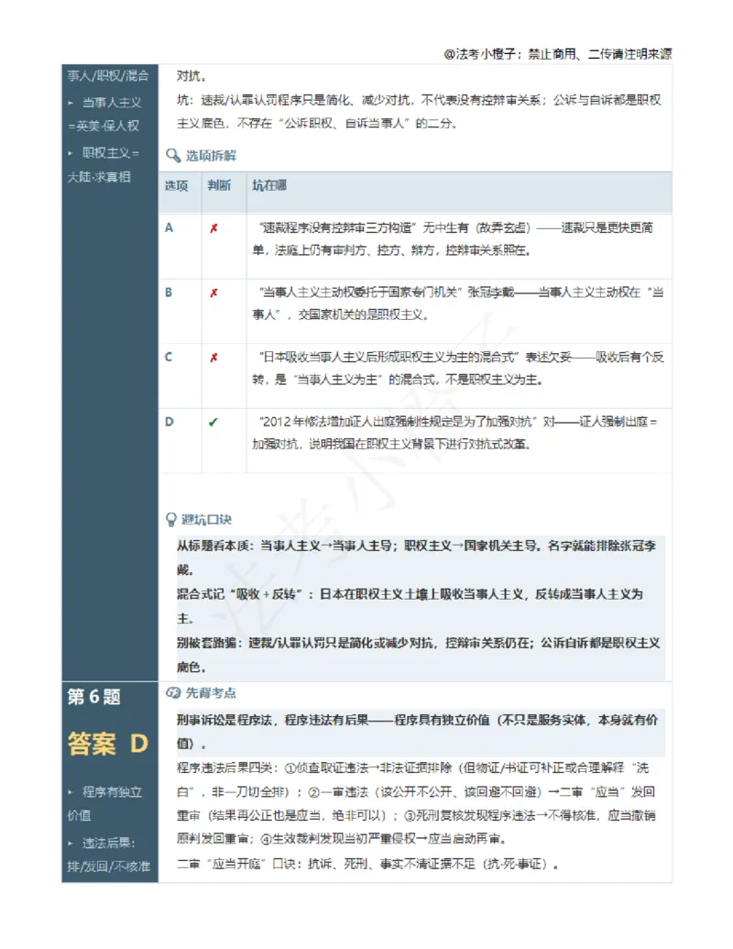The width and height of the screenshot is (733, 949).
Task: Click sidebar text 大陆·求真相
Action: point(99,177)
